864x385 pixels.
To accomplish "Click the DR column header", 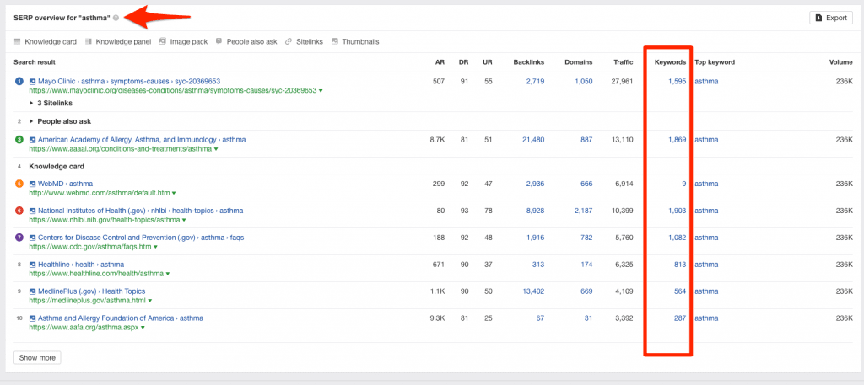I will 463,62.
